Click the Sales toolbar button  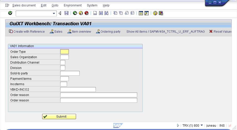(x=56, y=31)
